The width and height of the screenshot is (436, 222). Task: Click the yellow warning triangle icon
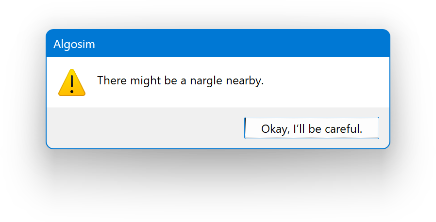[x=72, y=83]
